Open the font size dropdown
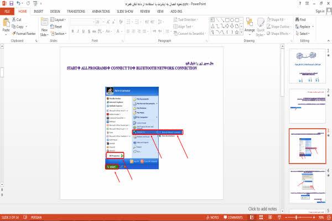Viewport: 332px width, 221px height. (103, 22)
